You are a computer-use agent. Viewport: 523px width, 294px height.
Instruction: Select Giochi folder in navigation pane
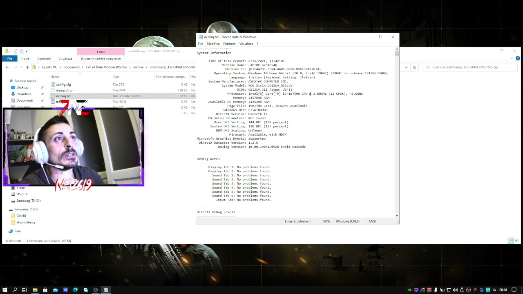tap(21, 216)
